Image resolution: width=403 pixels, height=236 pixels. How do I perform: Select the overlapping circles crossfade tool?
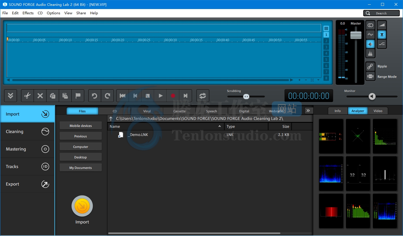tap(370, 25)
